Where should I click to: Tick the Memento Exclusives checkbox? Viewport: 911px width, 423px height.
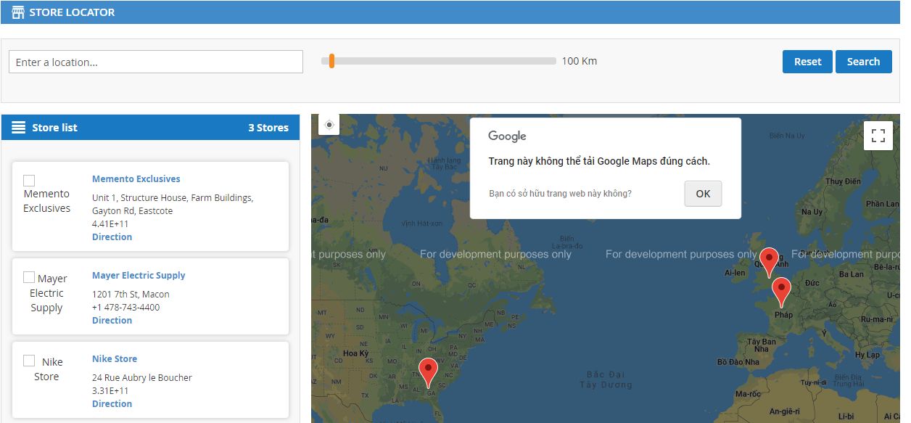tap(29, 181)
